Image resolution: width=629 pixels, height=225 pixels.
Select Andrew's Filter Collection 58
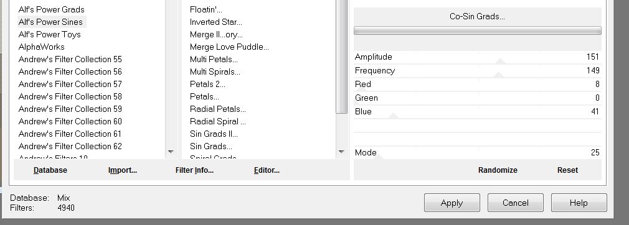70,96
